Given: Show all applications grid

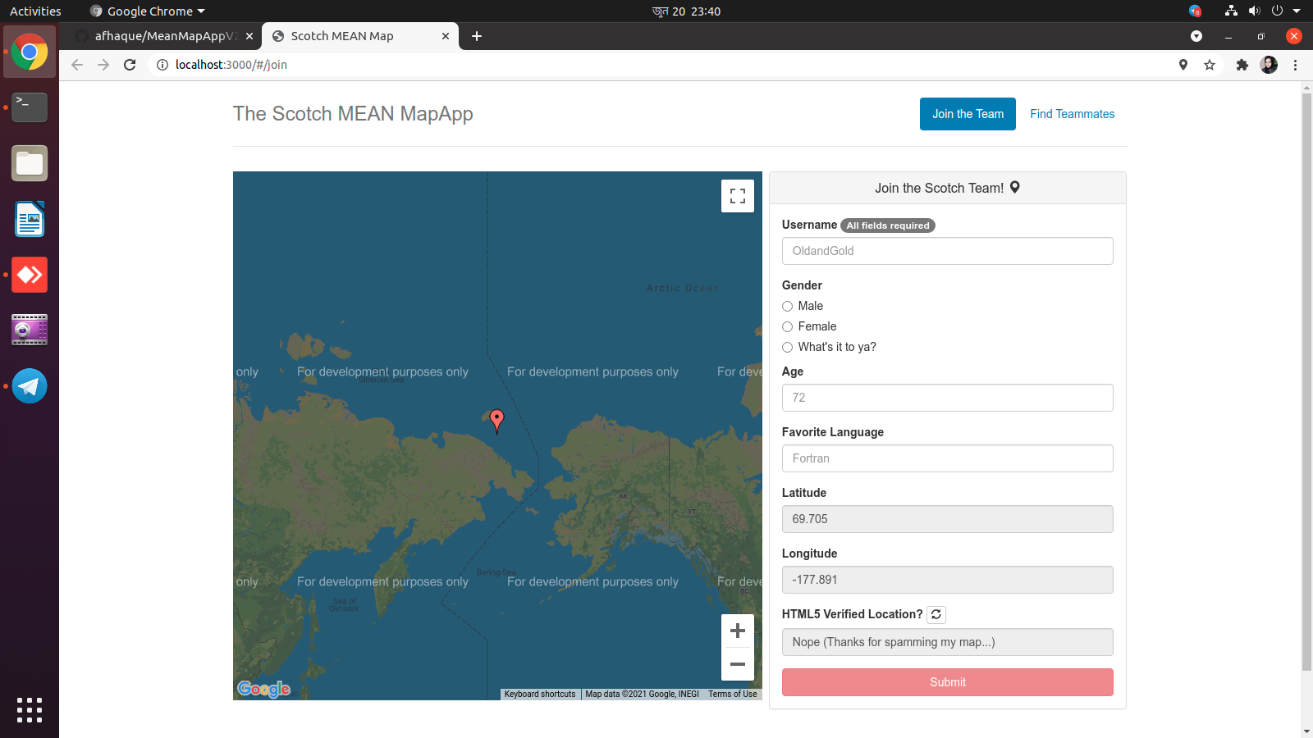Looking at the screenshot, I should [x=30, y=710].
